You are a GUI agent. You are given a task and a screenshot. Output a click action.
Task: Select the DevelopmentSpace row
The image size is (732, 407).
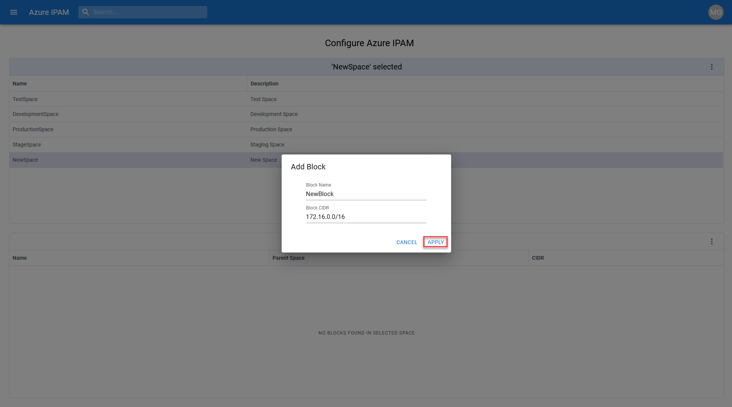(x=366, y=114)
